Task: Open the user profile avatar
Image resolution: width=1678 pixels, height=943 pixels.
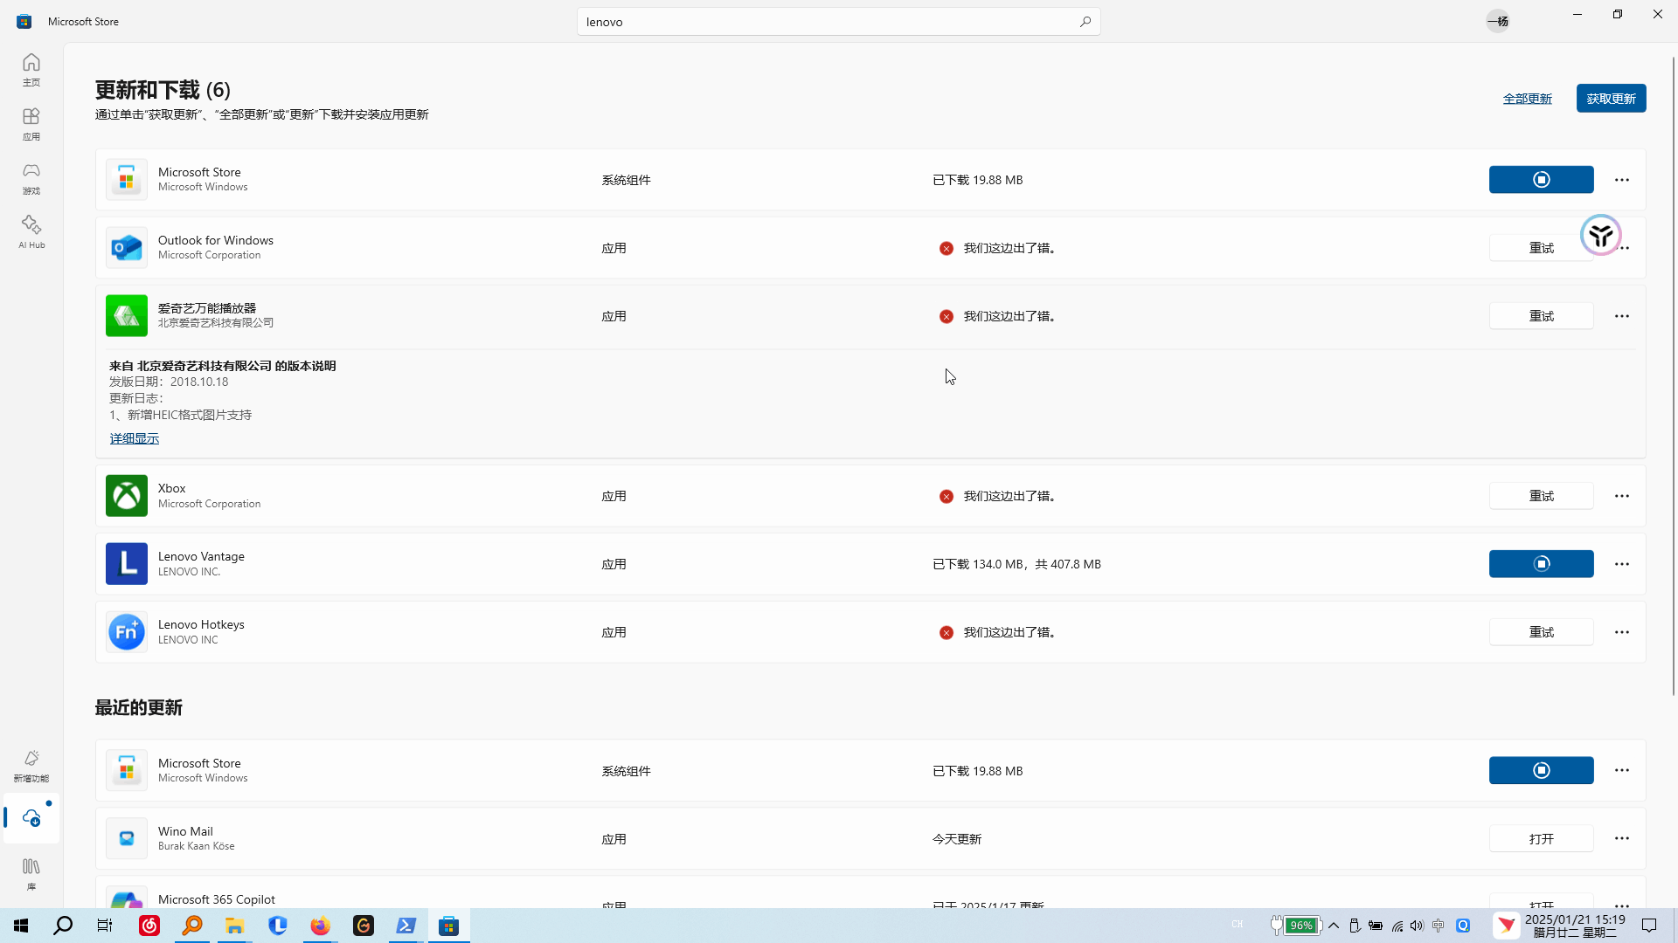Action: click(x=1498, y=22)
